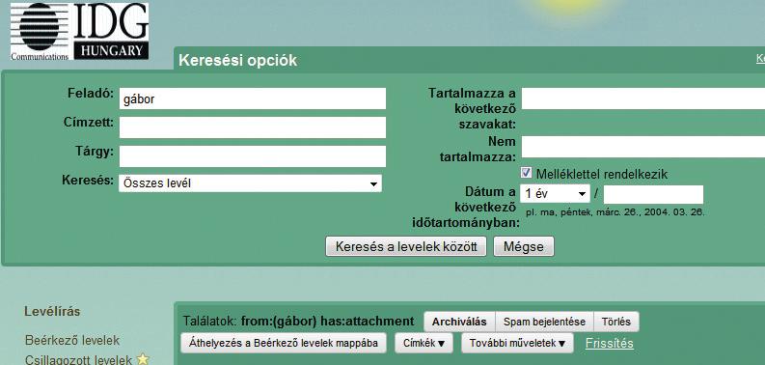Expand the További műveletek dropdown
This screenshot has width=765, height=365.
coord(517,343)
